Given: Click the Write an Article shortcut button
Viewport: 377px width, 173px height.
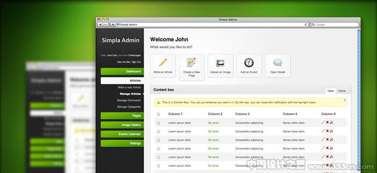Looking at the screenshot, I should tap(163, 66).
